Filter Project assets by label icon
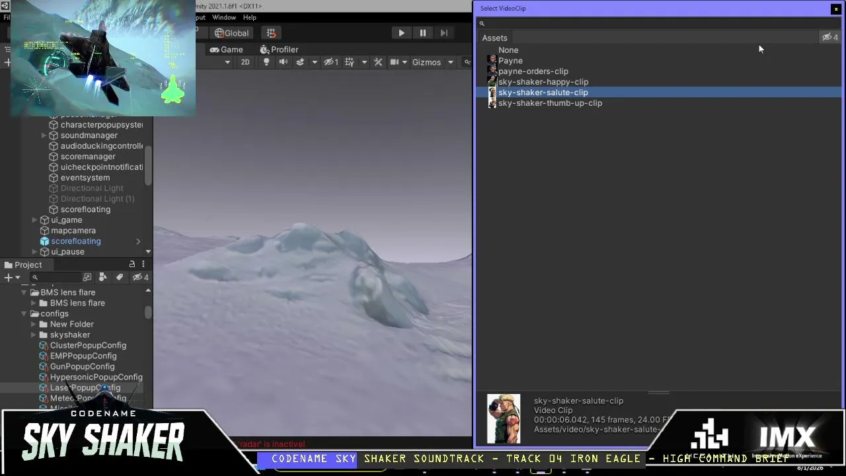The width and height of the screenshot is (846, 476). 120,278
